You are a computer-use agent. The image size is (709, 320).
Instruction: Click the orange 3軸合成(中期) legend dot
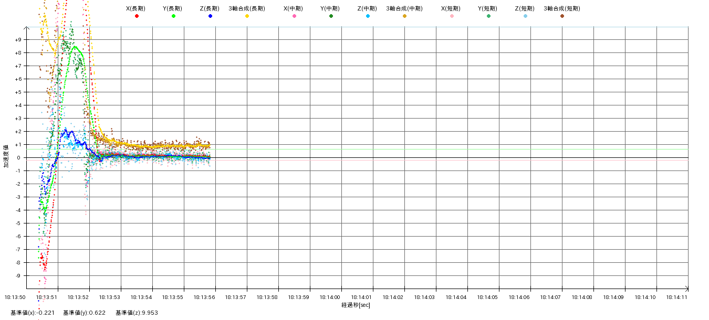tap(404, 16)
